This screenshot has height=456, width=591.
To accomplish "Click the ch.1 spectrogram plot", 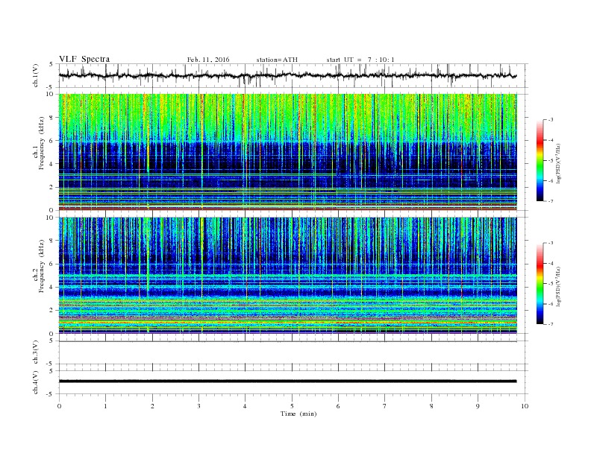I will click(287, 152).
